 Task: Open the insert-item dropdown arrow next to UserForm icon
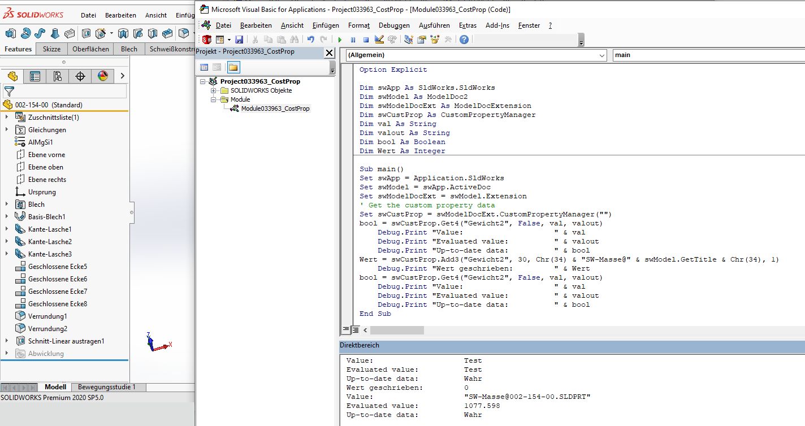(229, 40)
